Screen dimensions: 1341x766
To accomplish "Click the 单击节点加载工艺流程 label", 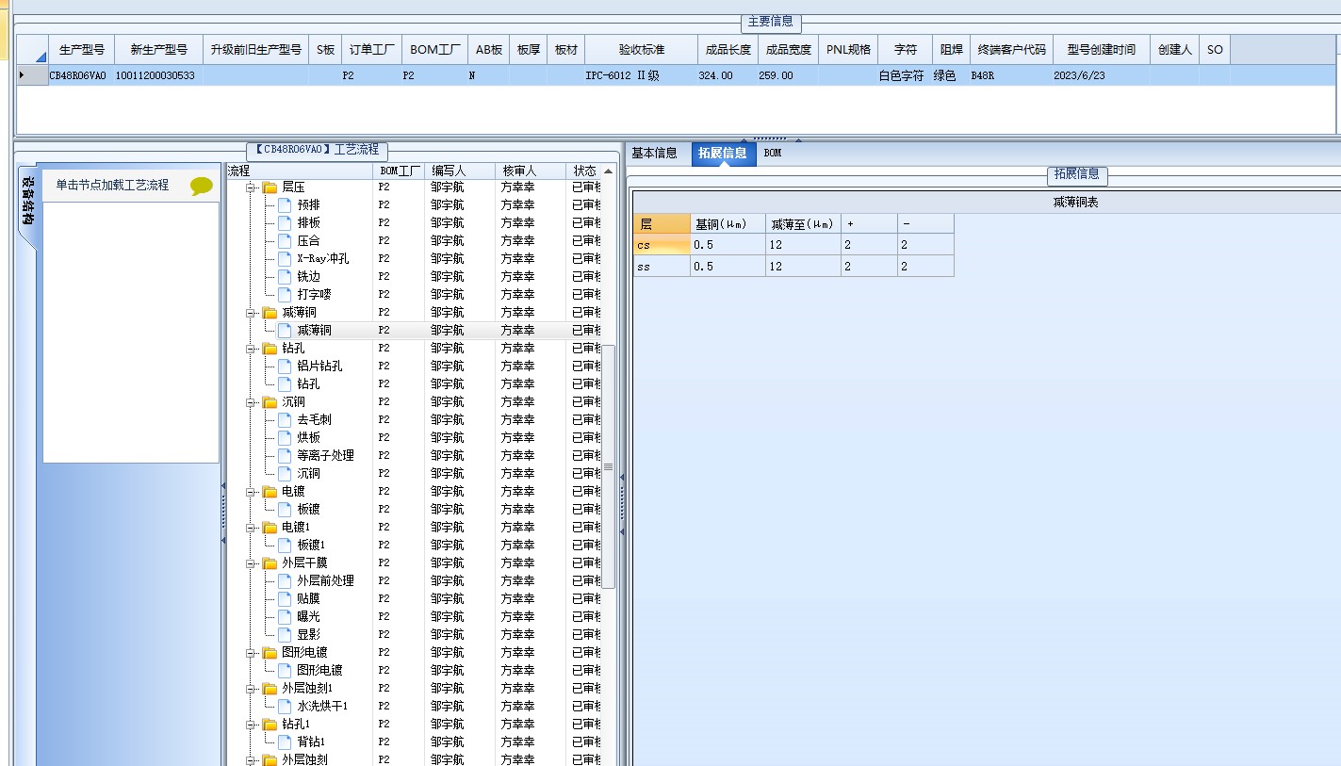I will pos(112,186).
